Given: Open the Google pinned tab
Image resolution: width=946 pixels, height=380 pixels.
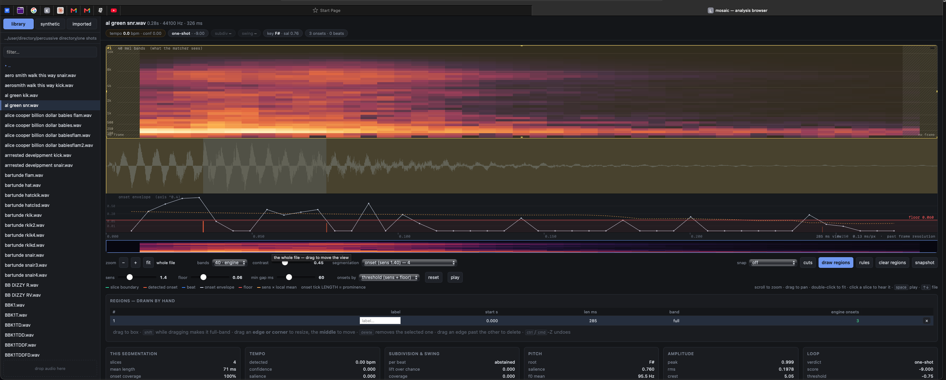Looking at the screenshot, I should [34, 11].
